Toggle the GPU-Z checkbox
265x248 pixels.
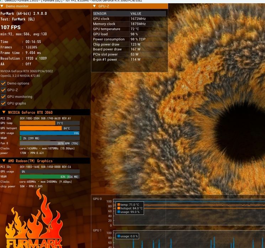tap(3, 90)
